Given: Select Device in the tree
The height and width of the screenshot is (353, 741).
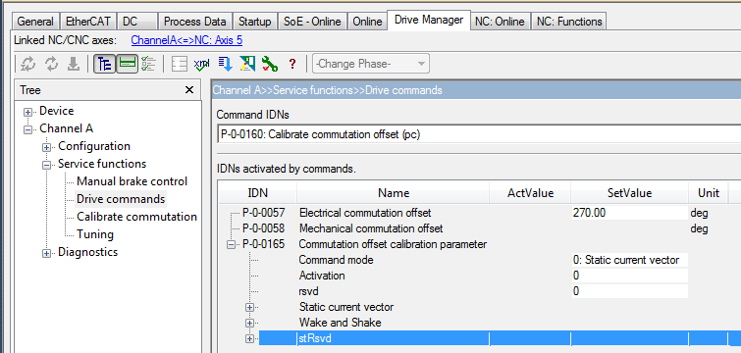Looking at the screenshot, I should [57, 111].
